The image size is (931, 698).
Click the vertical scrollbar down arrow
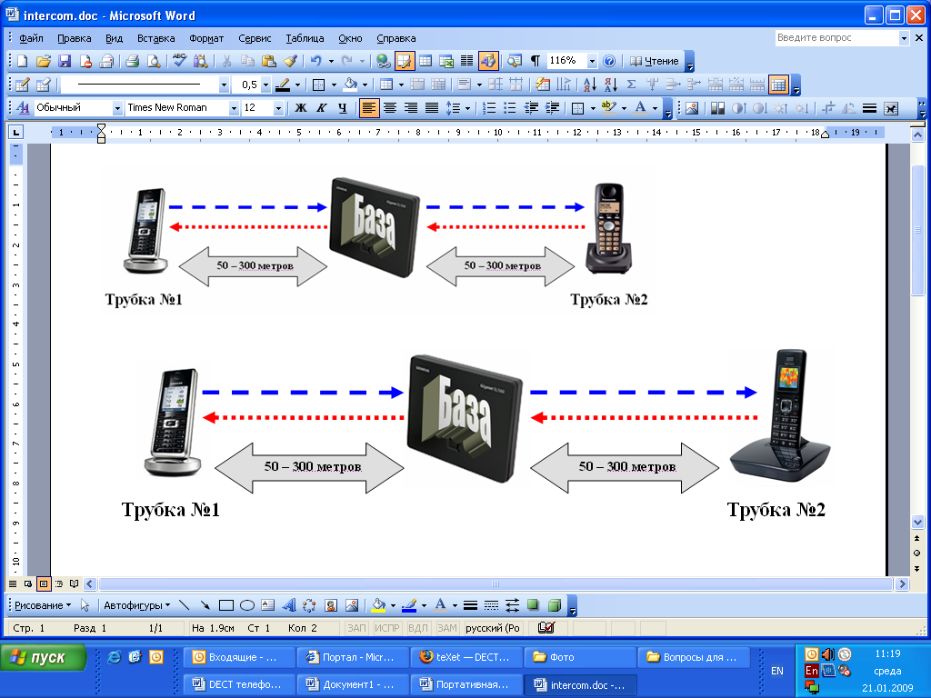pyautogui.click(x=918, y=523)
